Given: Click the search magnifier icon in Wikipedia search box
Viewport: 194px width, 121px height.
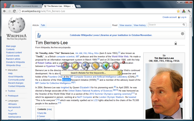Looking at the screenshot, I should 184,24.
